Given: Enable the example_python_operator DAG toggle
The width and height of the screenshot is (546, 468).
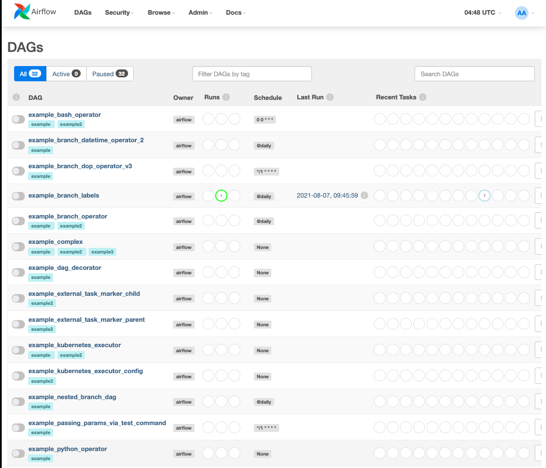Looking at the screenshot, I should pyautogui.click(x=19, y=453).
